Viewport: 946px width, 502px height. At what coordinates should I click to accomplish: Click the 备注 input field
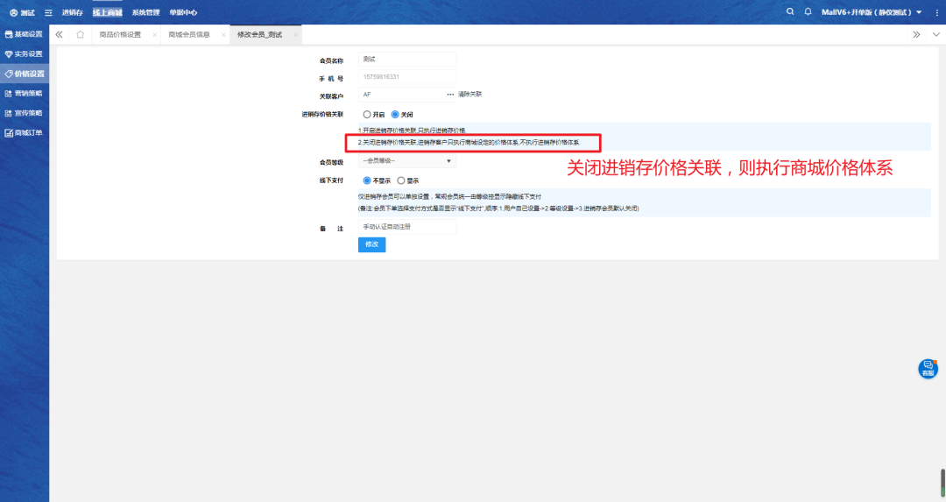coord(407,227)
